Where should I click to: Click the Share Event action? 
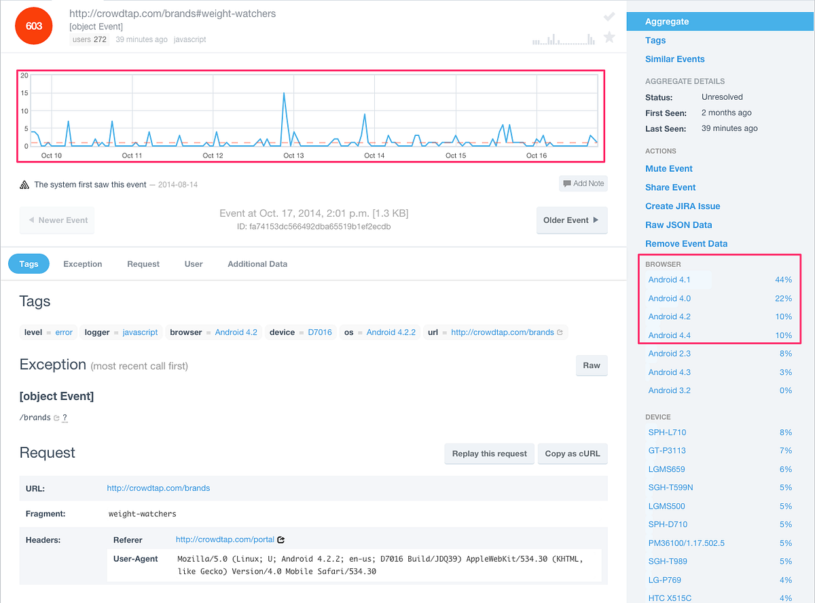(x=670, y=187)
